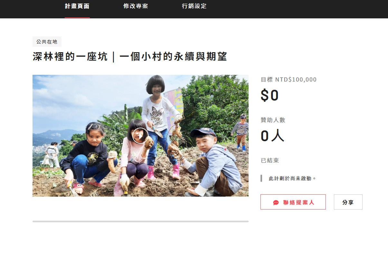
Task: Play the project video
Action: 140,136
